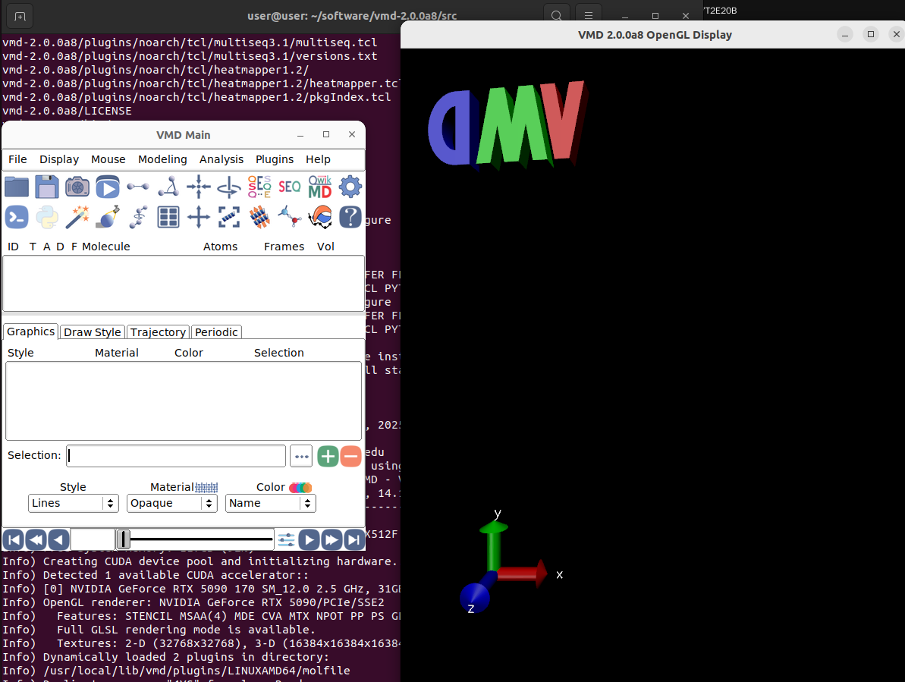
Task: Switch to the Trajectory tab
Action: point(158,332)
